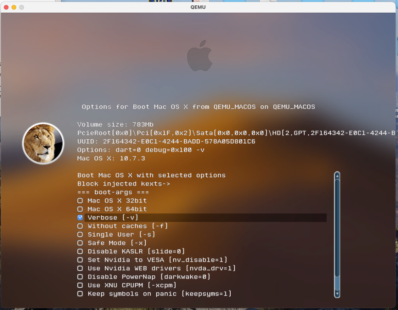The height and width of the screenshot is (310, 398).
Task: Enable the Mac OS X 32bit checkbox
Action: (80, 201)
